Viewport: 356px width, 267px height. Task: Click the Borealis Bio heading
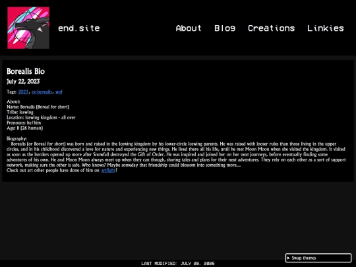[x=26, y=71]
